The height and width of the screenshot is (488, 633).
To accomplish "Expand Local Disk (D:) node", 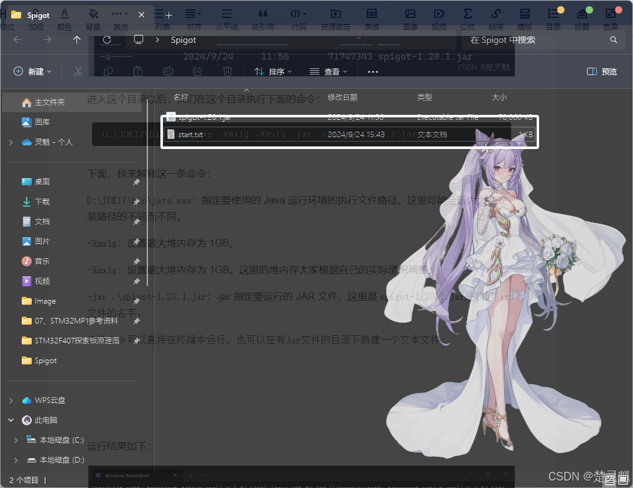I will click(x=16, y=460).
